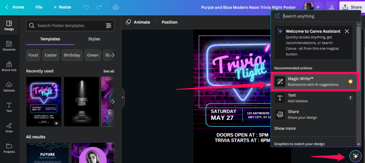This screenshot has width=365, height=163.
Task: Choose the Text add textbox action
Action: (x=313, y=98)
